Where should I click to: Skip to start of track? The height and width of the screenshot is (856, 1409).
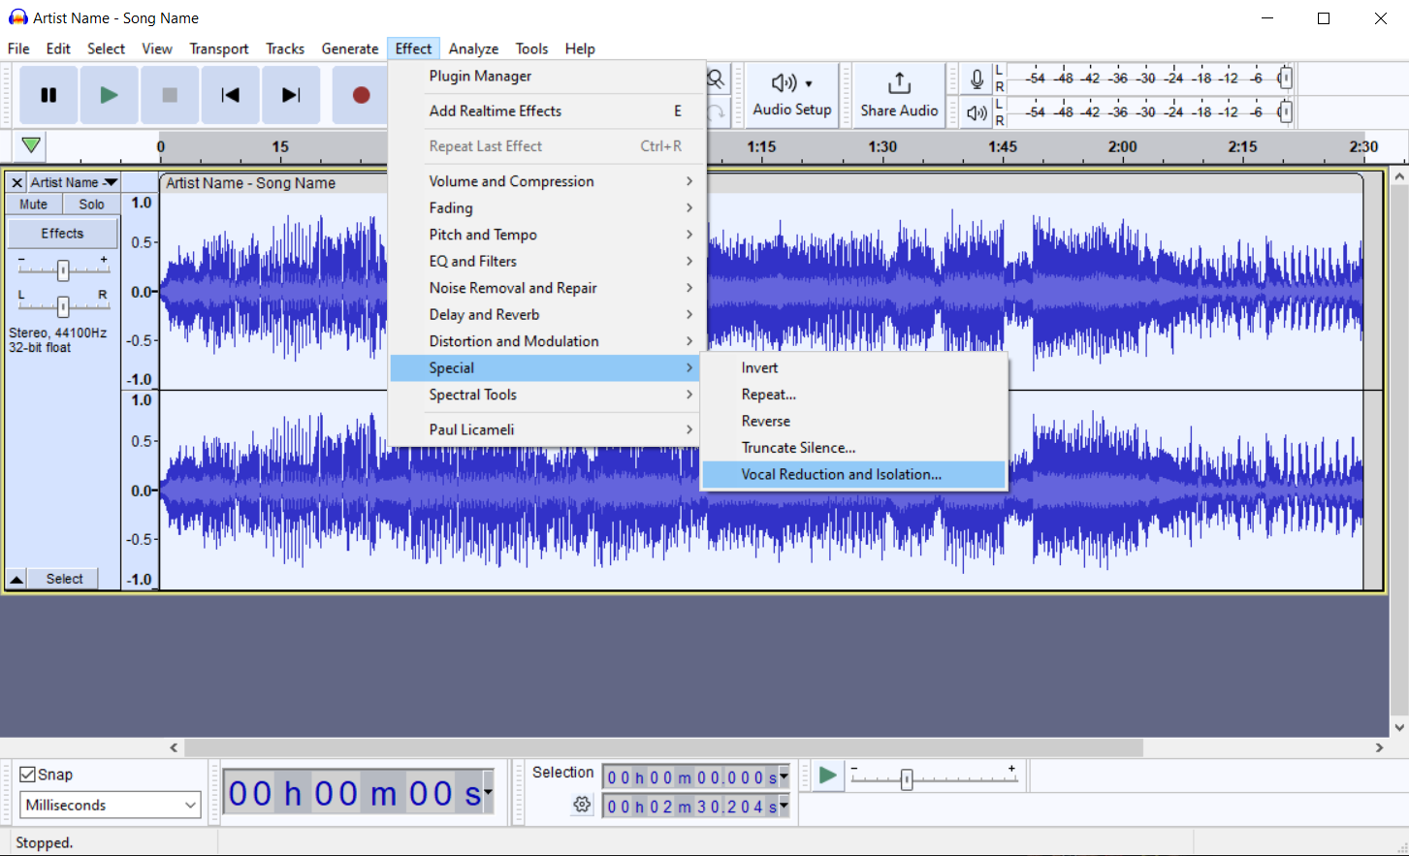coord(230,95)
